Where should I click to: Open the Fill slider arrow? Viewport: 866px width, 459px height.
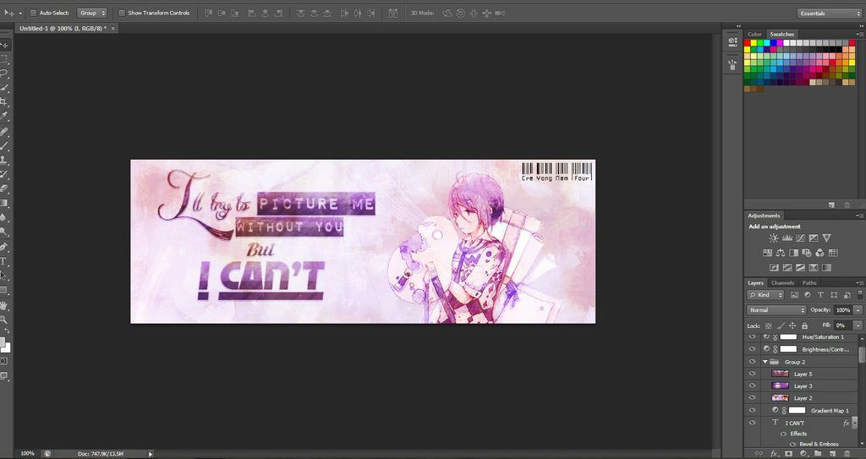858,326
